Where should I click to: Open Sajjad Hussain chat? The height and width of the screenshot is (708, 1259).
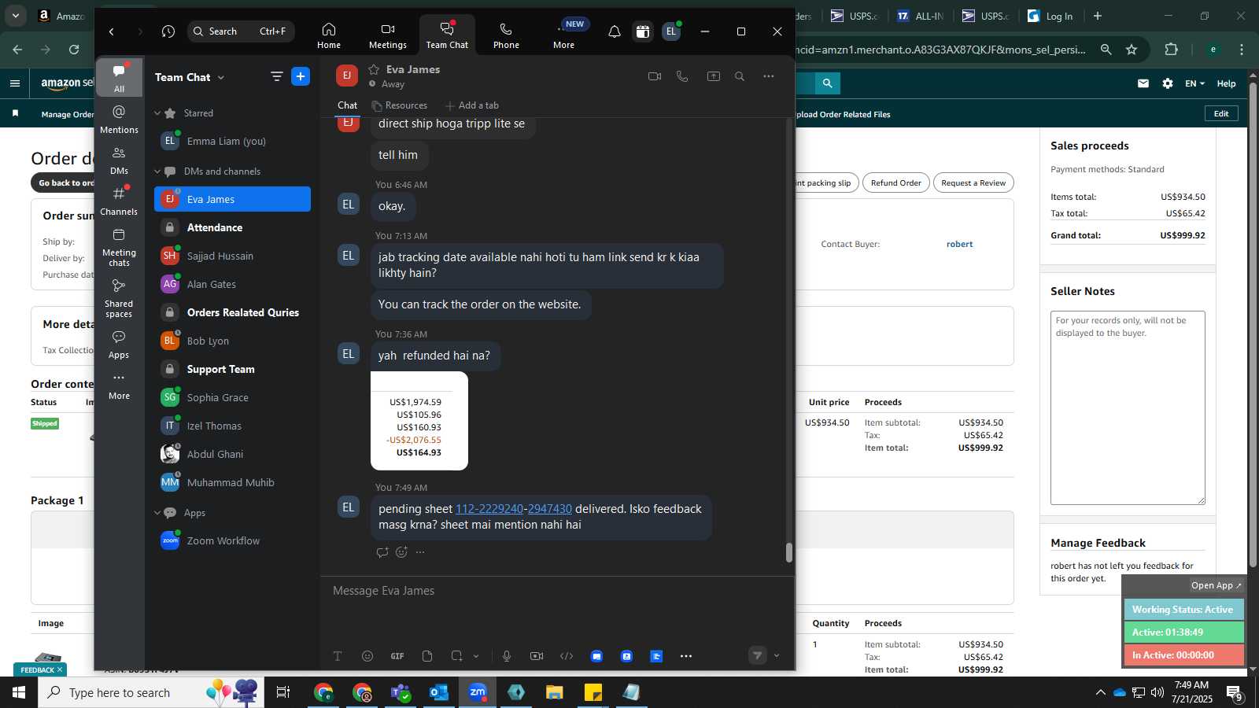pos(232,256)
